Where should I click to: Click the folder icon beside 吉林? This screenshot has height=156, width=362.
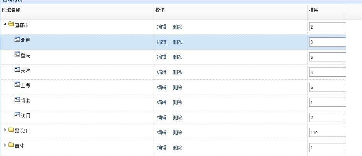11,145
